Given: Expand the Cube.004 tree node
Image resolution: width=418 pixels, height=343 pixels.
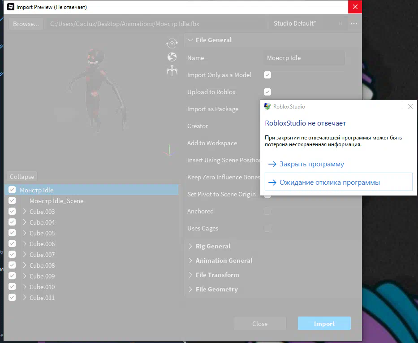Looking at the screenshot, I should [x=25, y=222].
